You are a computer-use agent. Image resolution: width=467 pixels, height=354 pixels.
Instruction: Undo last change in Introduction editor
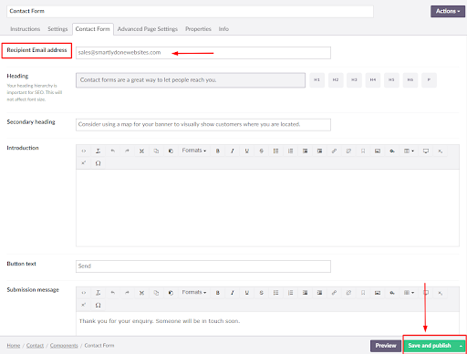[x=112, y=151]
